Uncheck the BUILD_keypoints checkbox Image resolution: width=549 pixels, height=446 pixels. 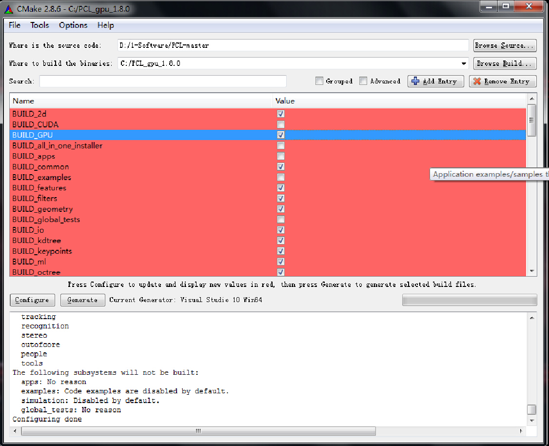(x=281, y=251)
